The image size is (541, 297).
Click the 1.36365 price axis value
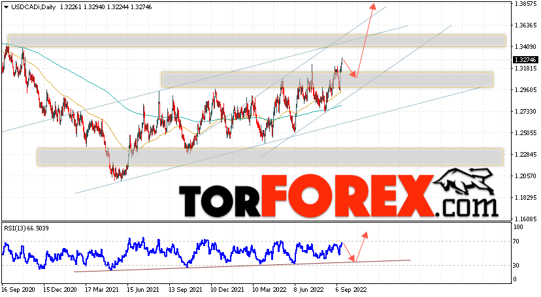click(x=525, y=25)
